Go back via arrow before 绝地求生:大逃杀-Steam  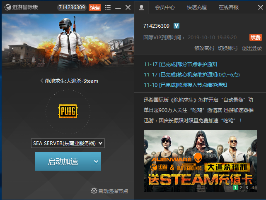[x=42, y=81]
